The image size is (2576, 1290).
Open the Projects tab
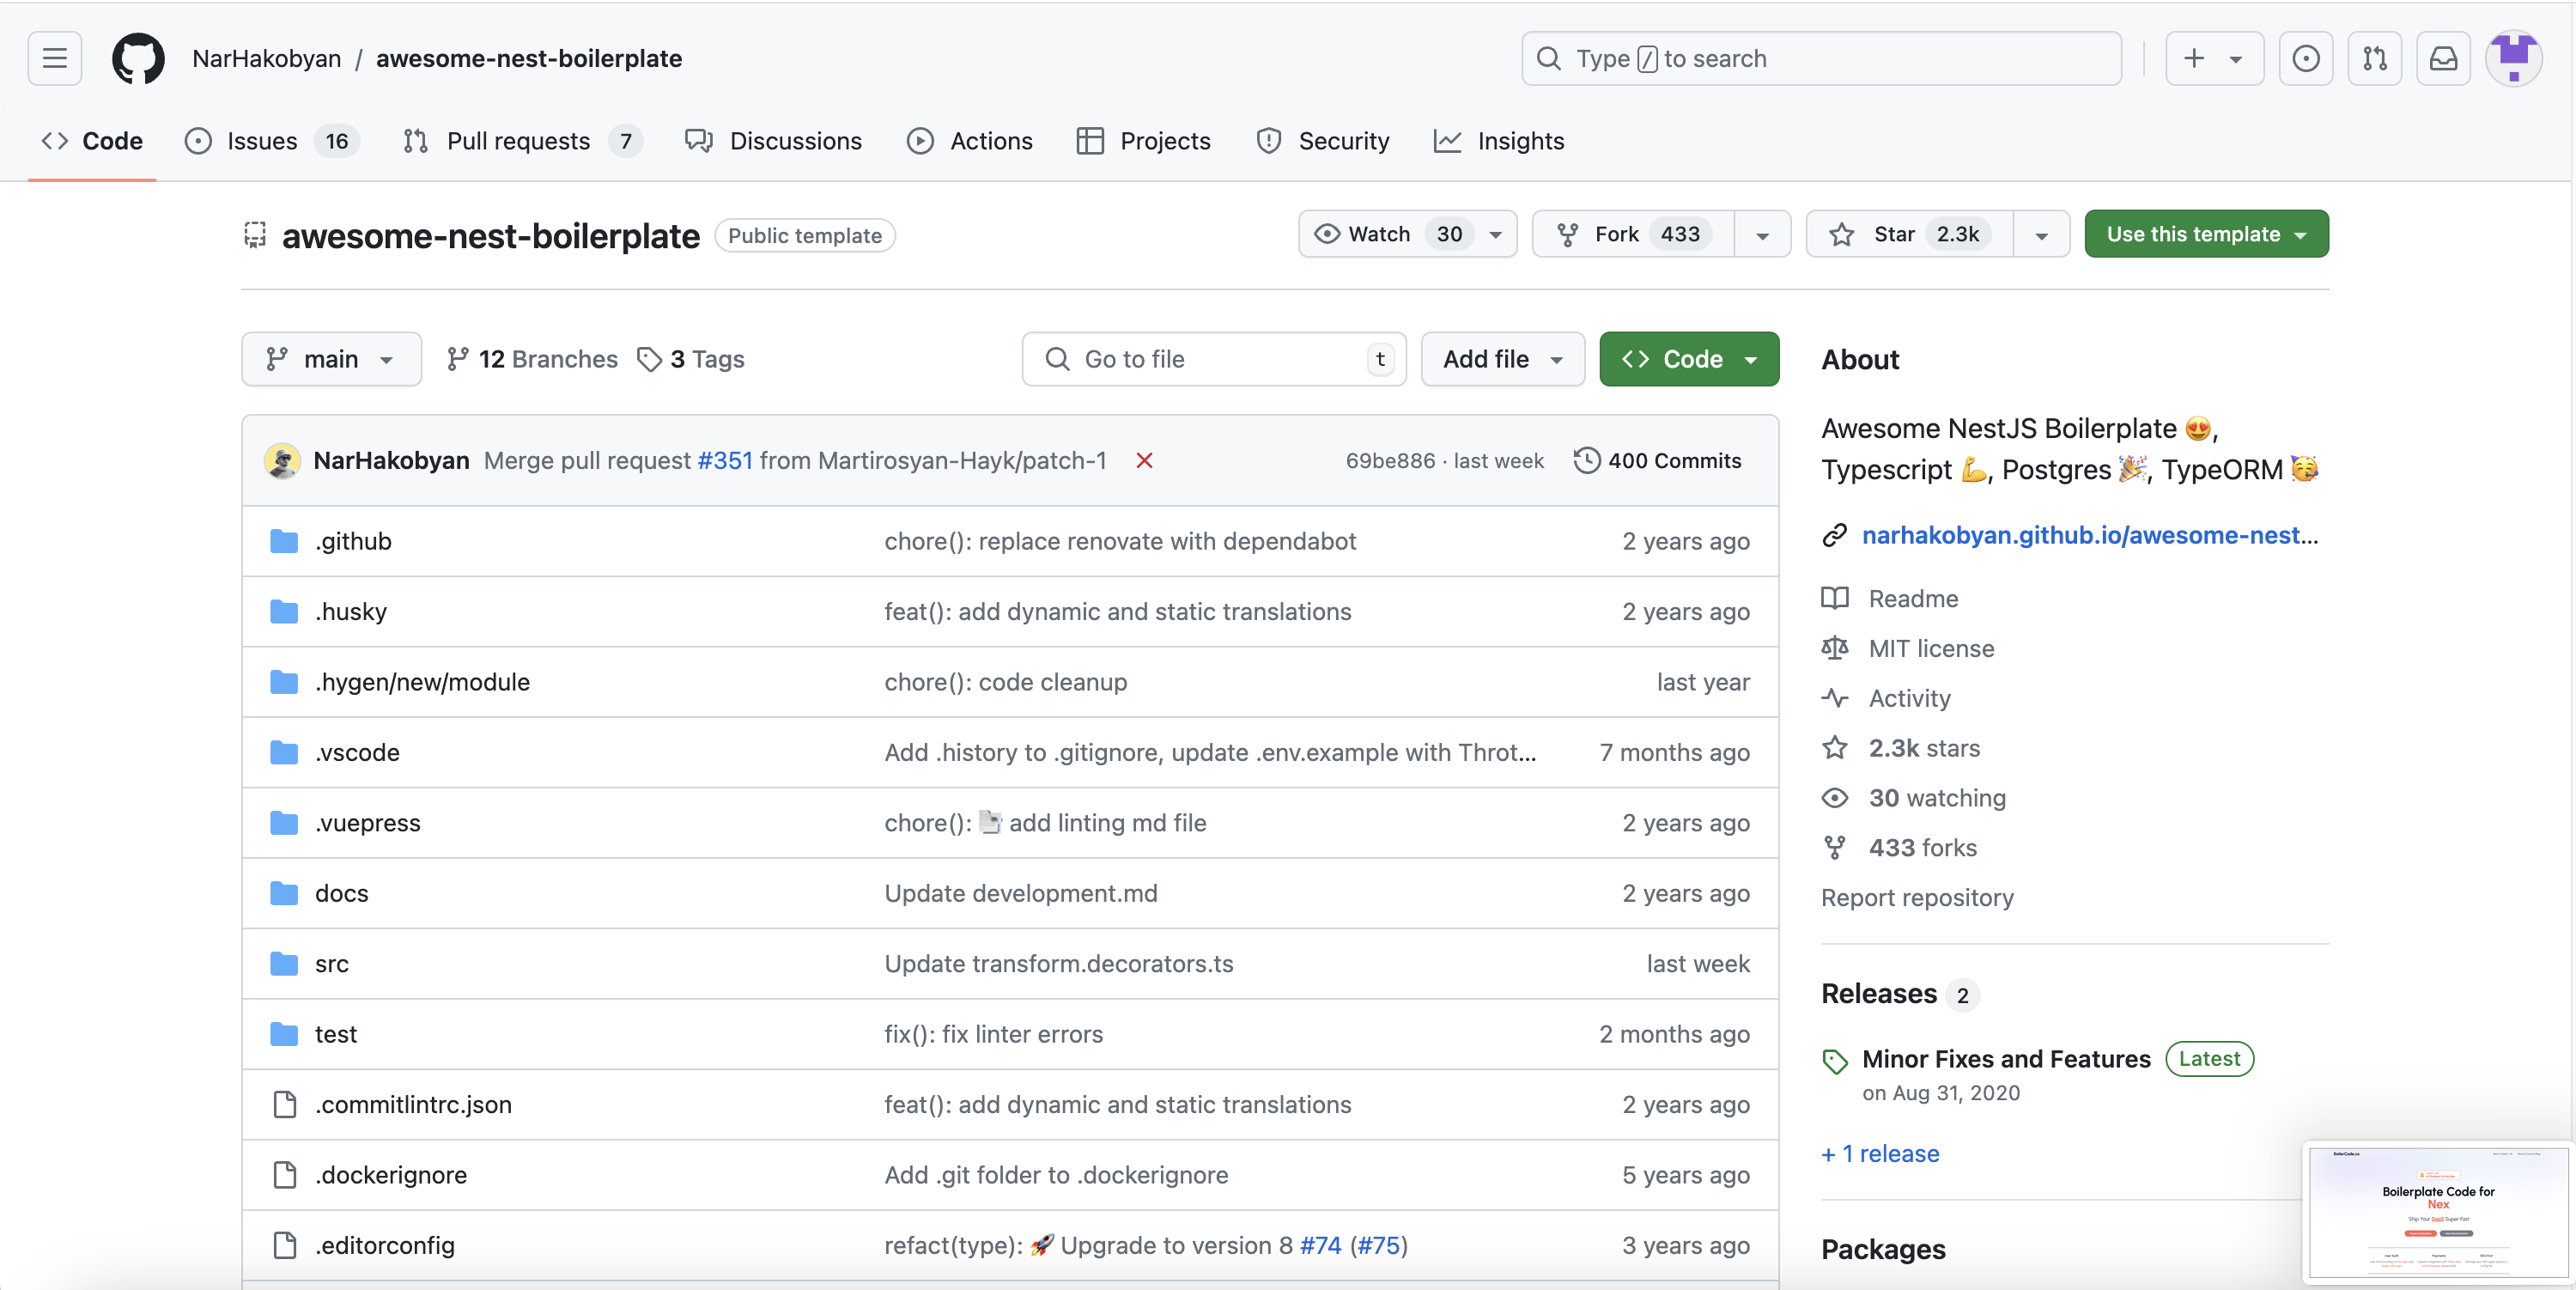point(1143,141)
